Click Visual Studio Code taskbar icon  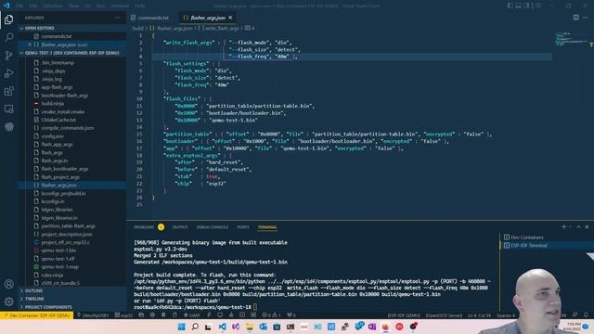click(x=222, y=327)
